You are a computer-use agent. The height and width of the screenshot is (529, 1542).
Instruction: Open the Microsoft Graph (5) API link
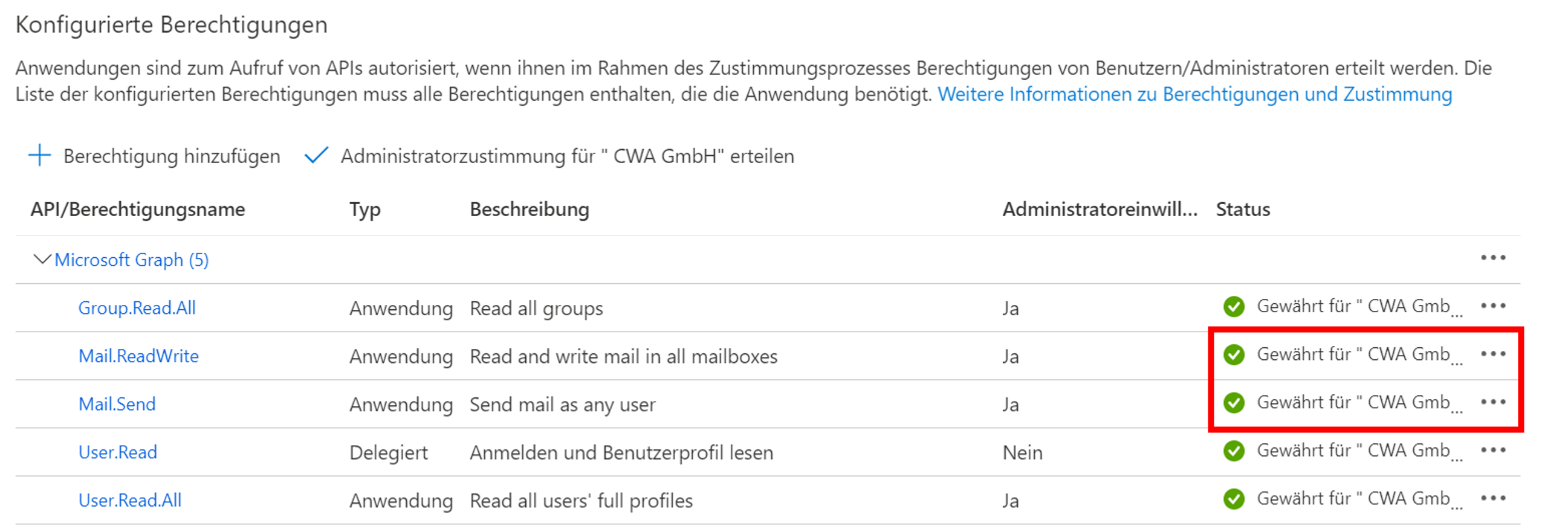click(131, 260)
